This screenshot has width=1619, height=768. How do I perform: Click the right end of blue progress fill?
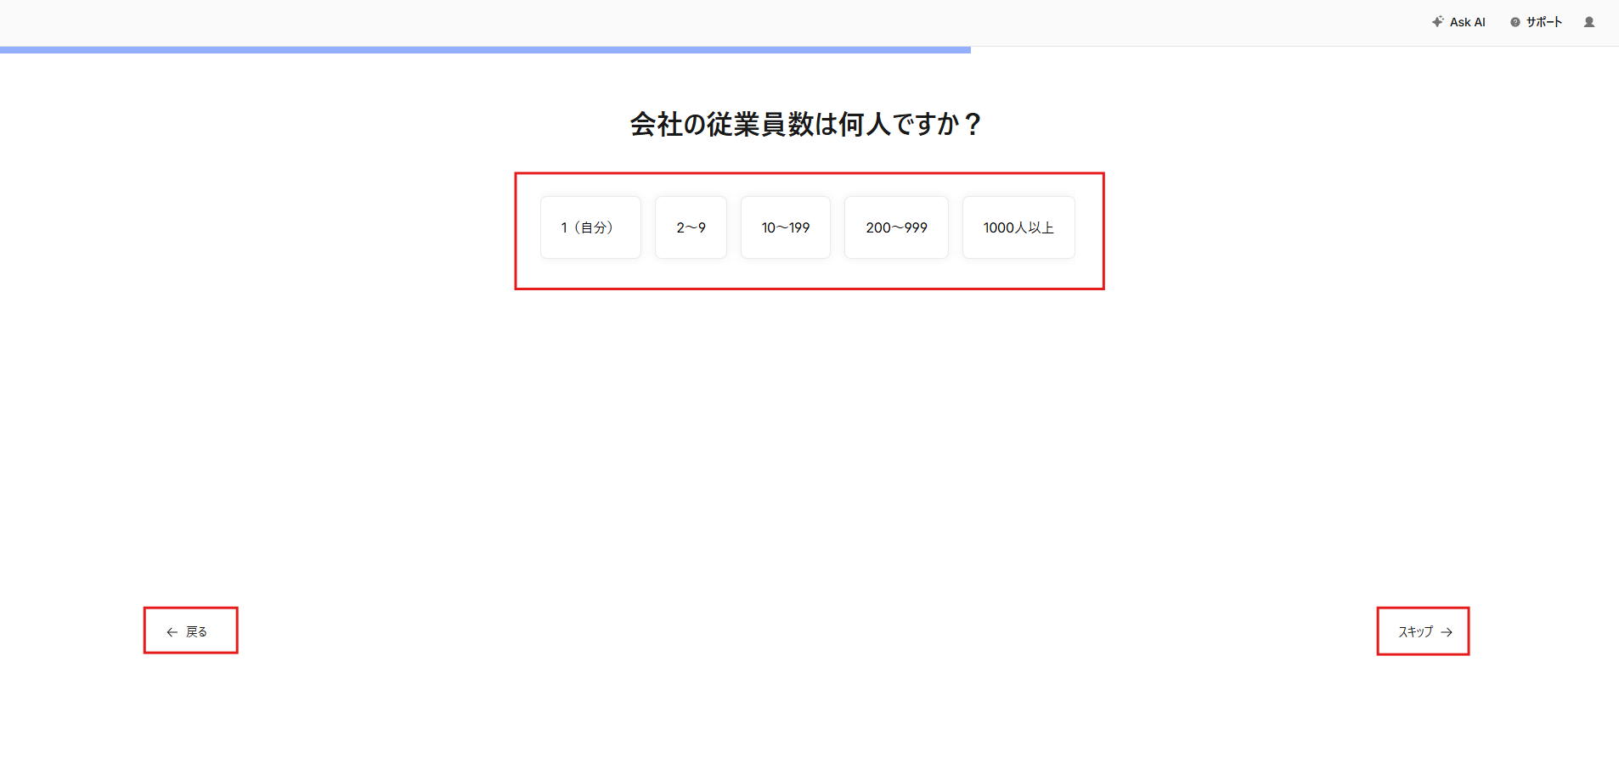tap(967, 50)
